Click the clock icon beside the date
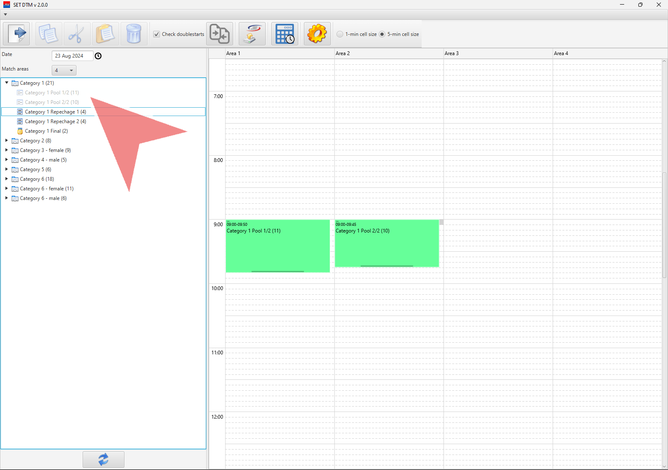The width and height of the screenshot is (668, 470). pyautogui.click(x=98, y=56)
